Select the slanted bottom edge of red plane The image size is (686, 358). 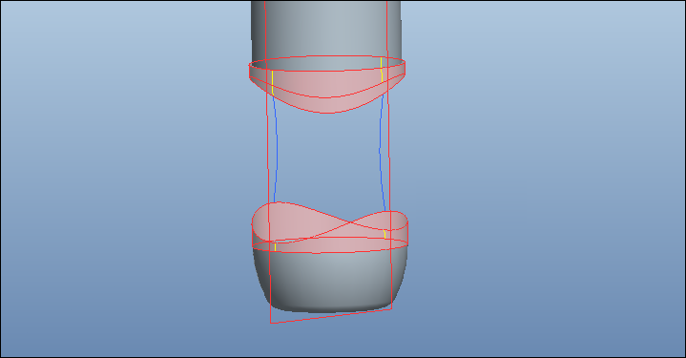click(331, 316)
